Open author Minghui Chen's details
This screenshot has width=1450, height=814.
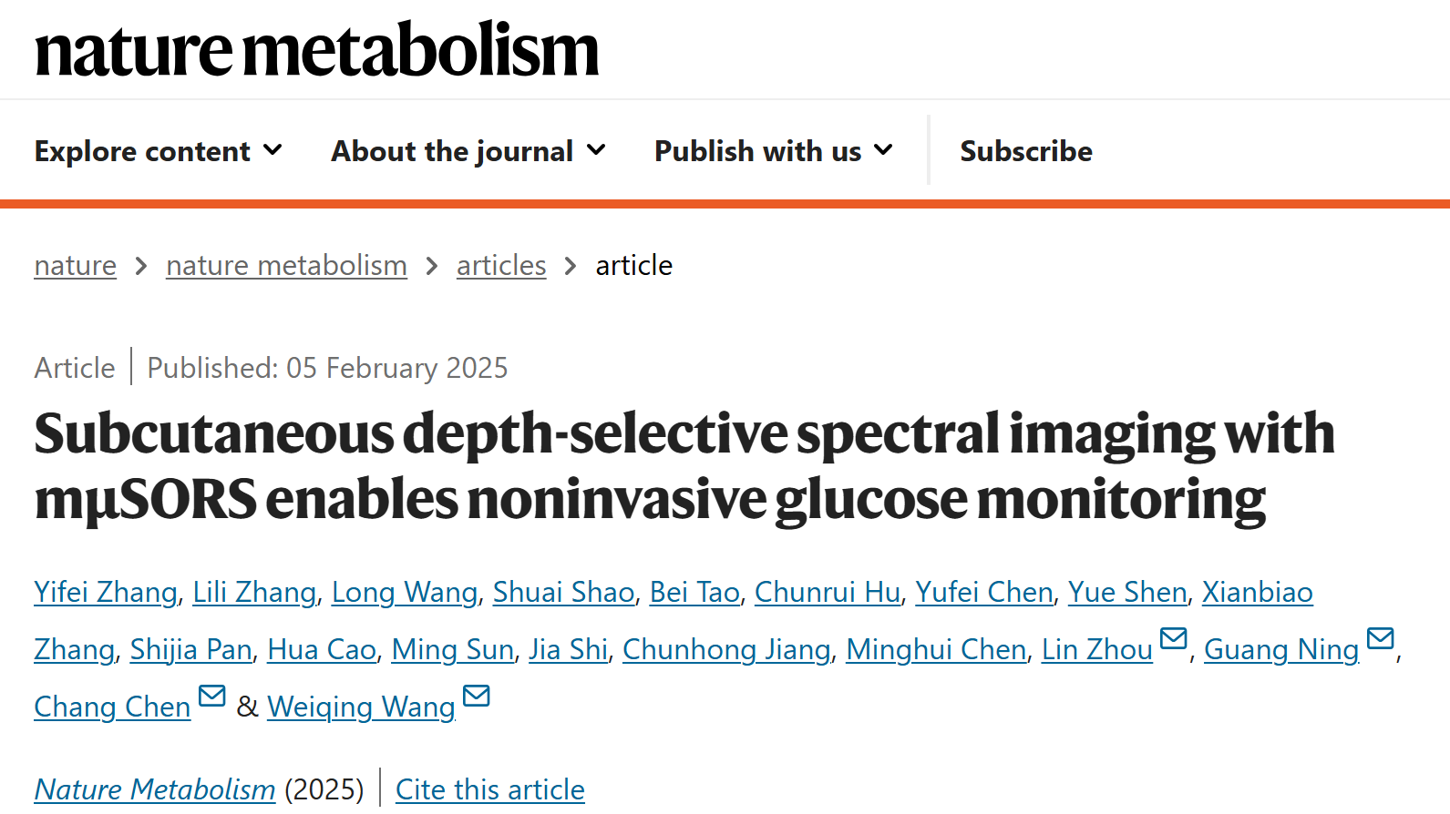tap(936, 650)
